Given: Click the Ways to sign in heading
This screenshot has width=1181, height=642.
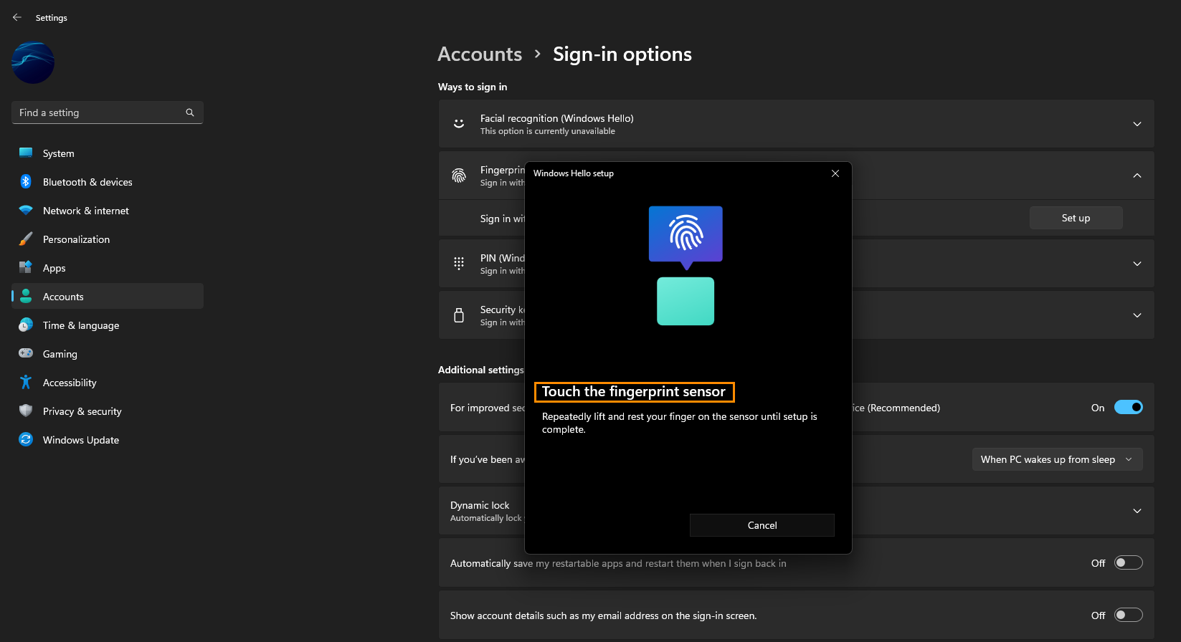Looking at the screenshot, I should coord(473,87).
